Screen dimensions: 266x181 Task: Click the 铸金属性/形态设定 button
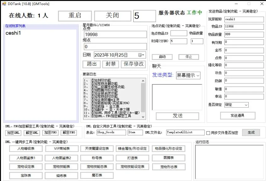click(x=132, y=149)
